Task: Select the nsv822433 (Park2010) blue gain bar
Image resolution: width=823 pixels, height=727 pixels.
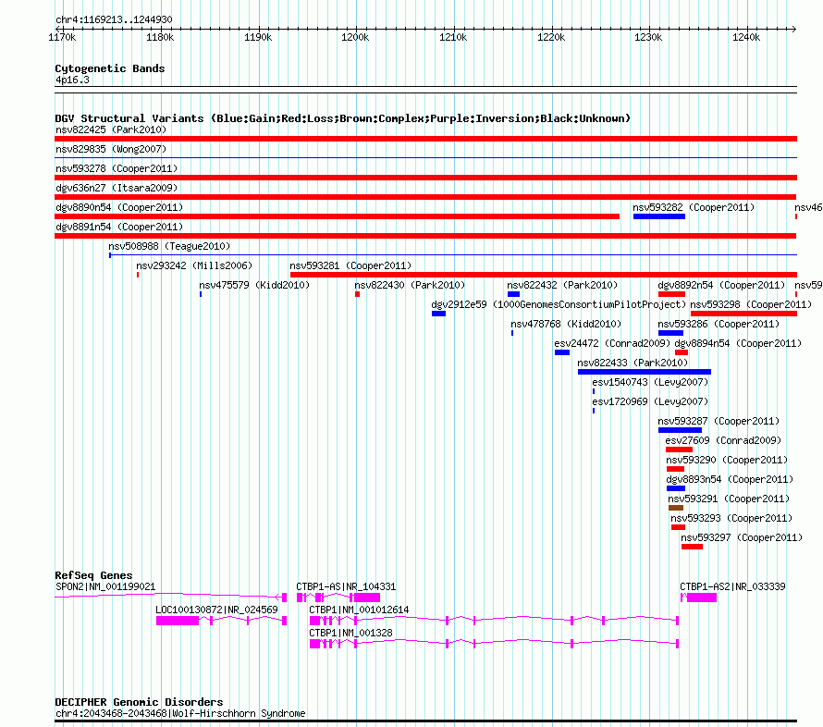Action: [644, 372]
